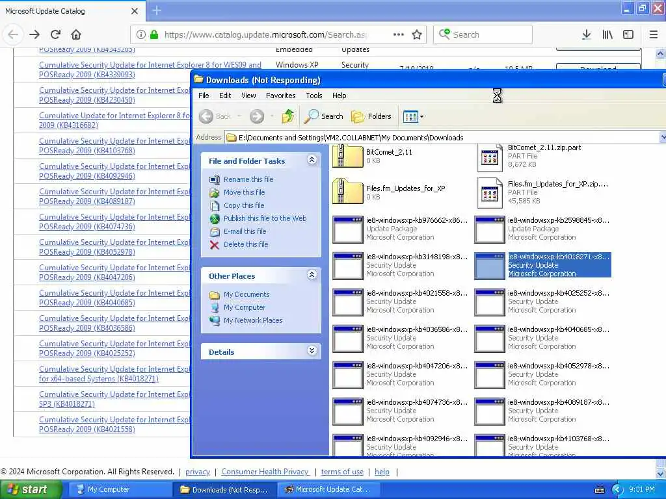Toggle Folders pane in Downloads window
This screenshot has height=499, width=666.
[371, 116]
